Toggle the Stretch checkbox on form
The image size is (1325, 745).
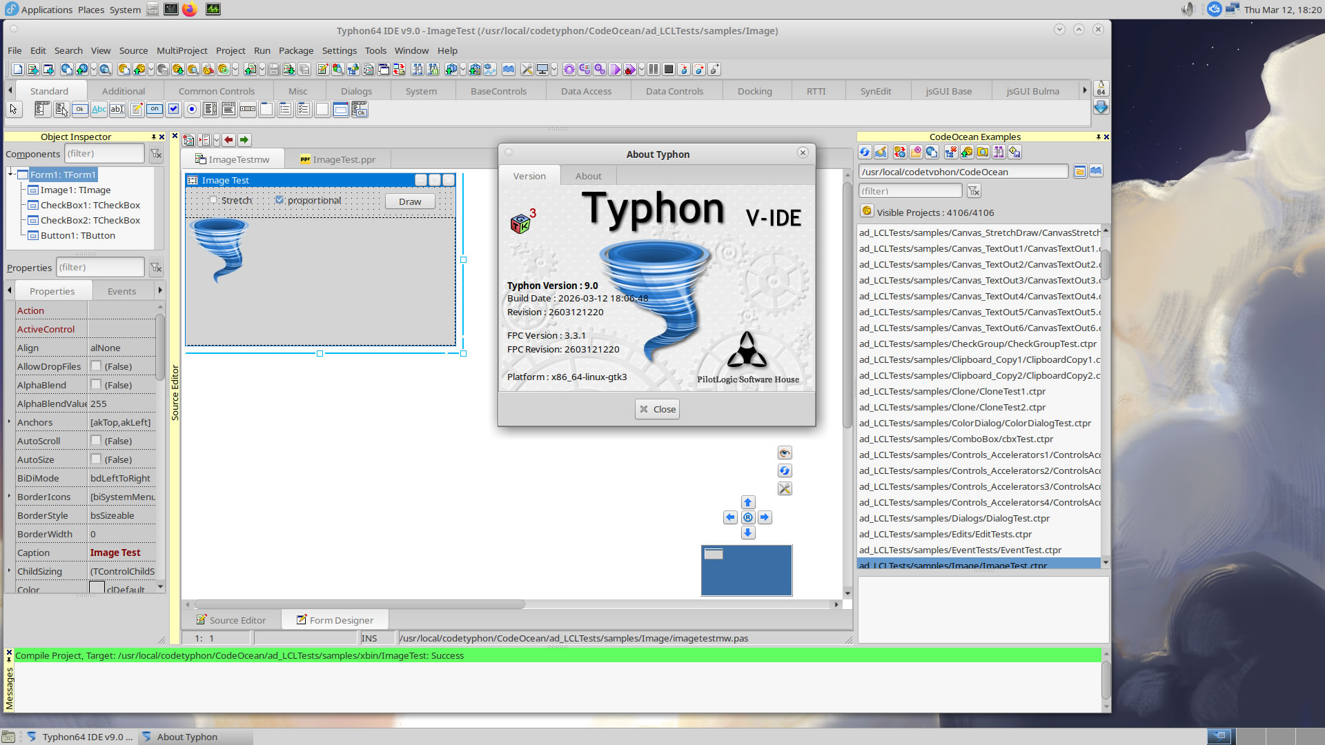[213, 200]
